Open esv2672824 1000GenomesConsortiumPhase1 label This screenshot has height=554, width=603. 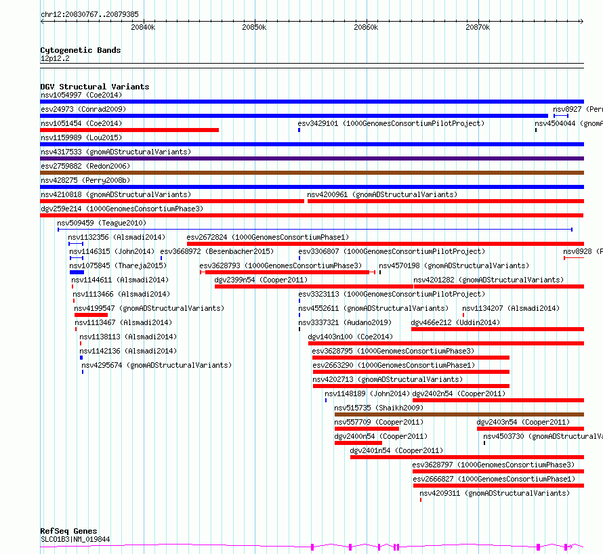268,237
